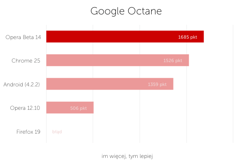Click the 1526 pkt value label
The width and height of the screenshot is (250, 167).
[x=173, y=60]
